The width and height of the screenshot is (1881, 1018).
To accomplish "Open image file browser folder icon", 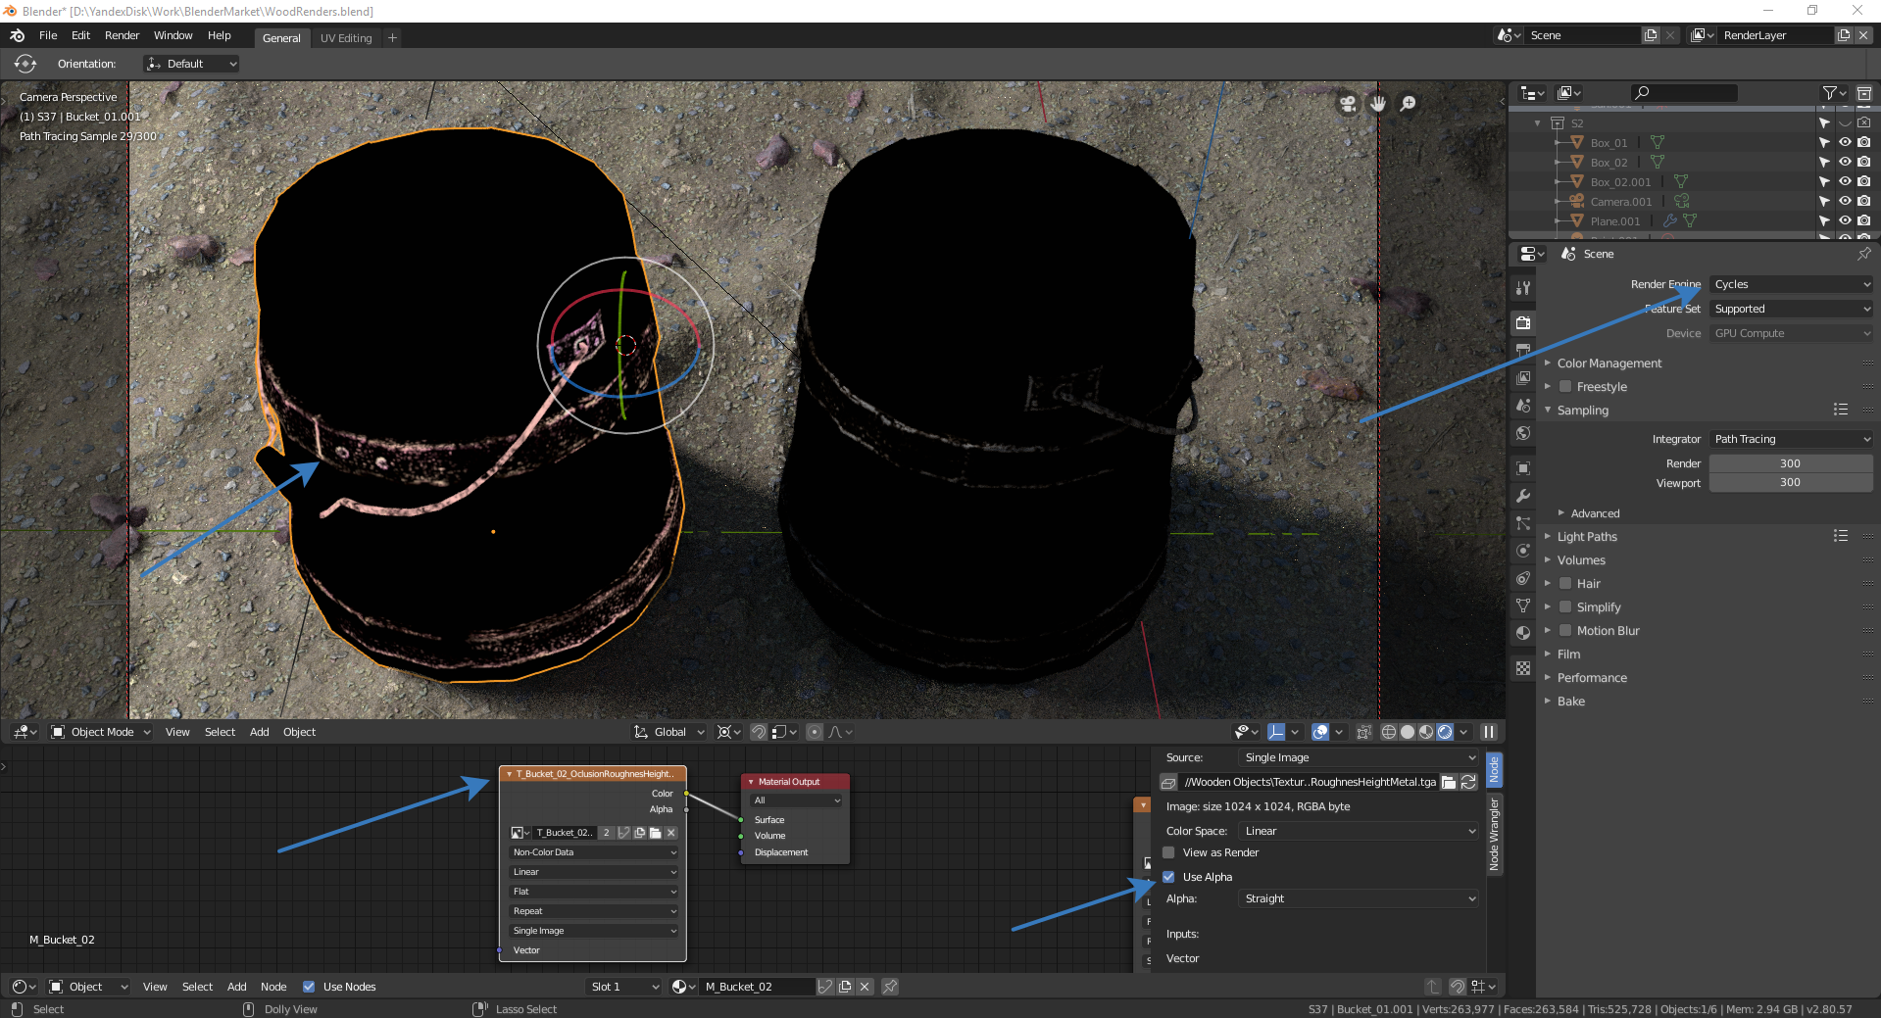I will coord(1449,782).
